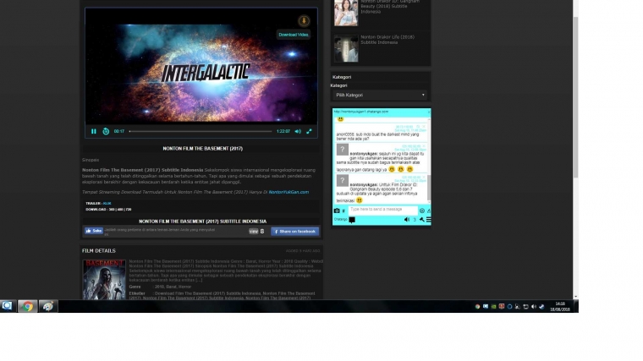Open the trailer KLIK link
The height and width of the screenshot is (361, 643).
(107, 203)
